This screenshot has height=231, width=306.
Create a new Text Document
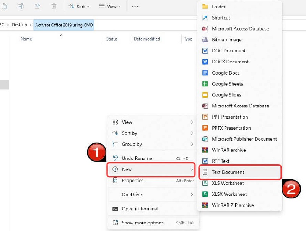(x=240, y=172)
